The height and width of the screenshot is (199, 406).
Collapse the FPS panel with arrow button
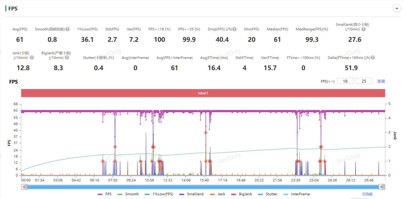397,9
